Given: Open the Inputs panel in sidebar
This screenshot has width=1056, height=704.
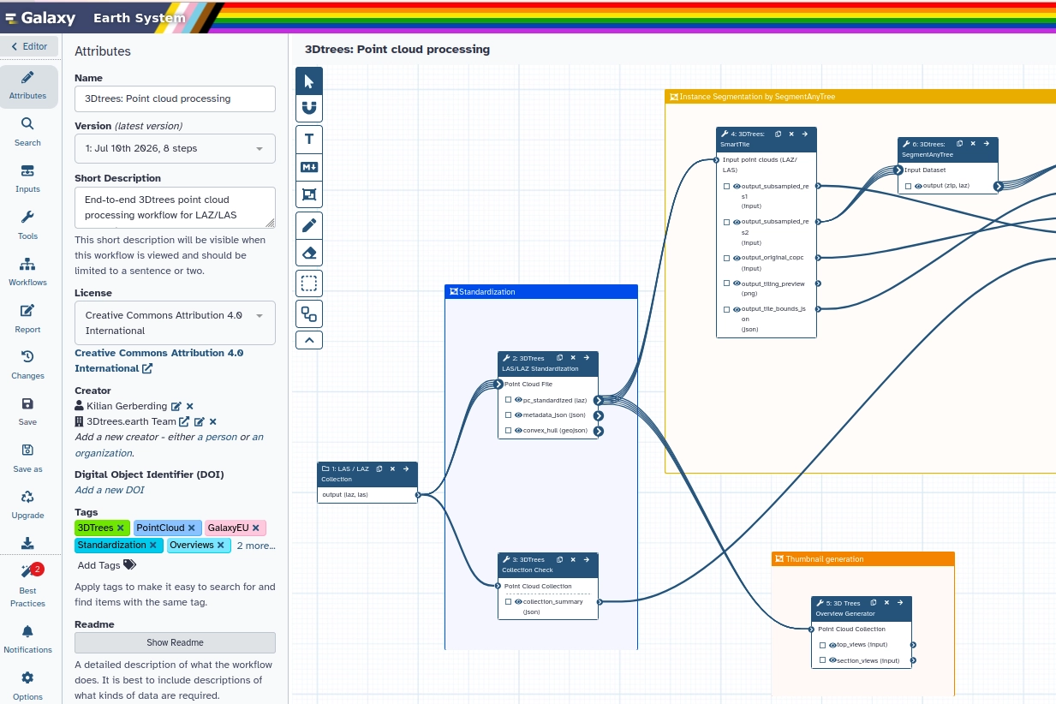Looking at the screenshot, I should 27,178.
